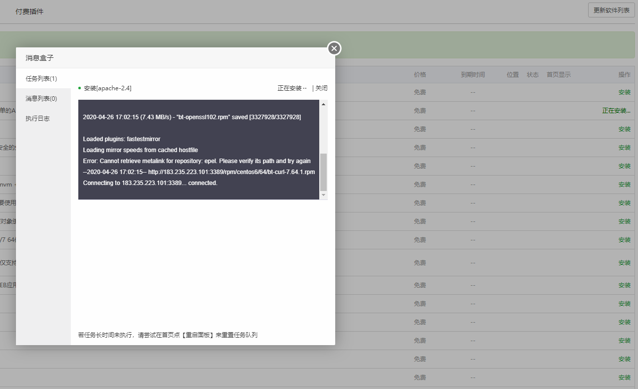Image resolution: width=638 pixels, height=389 pixels.
Task: Click 关闭 link next to the apache install task
Action: click(321, 88)
